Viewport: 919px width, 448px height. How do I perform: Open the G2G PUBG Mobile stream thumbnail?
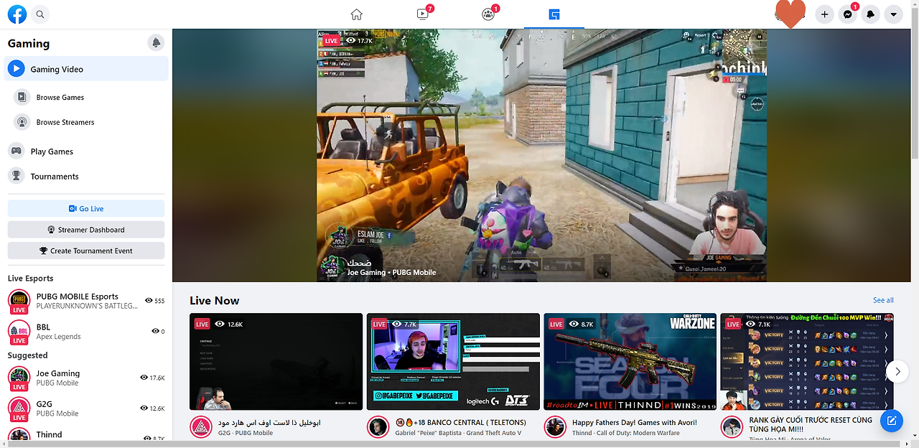(276, 362)
